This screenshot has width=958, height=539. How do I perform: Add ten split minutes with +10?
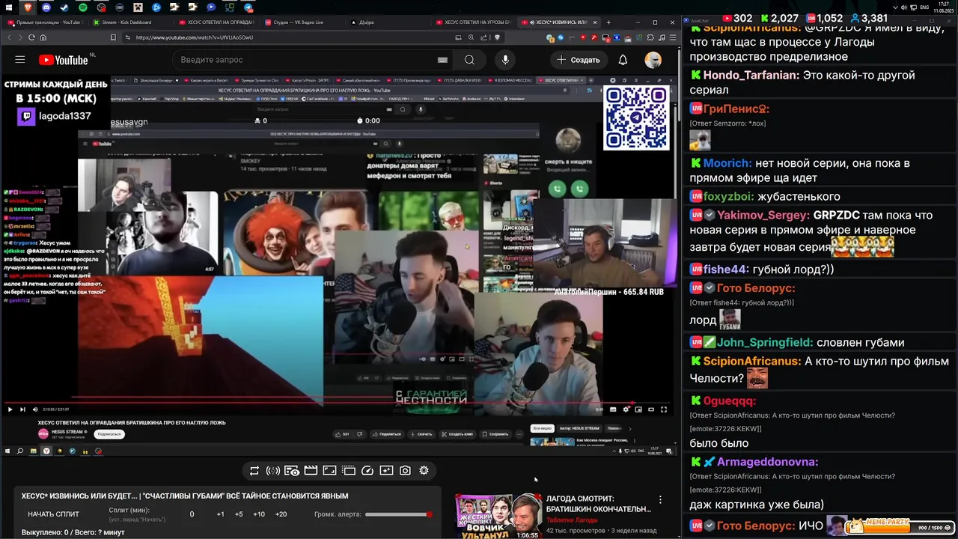click(259, 514)
